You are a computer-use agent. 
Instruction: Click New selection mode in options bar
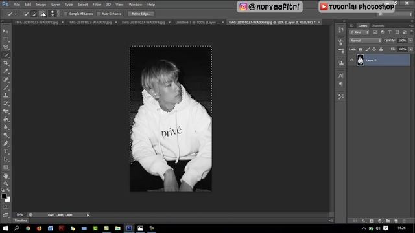click(x=26, y=14)
